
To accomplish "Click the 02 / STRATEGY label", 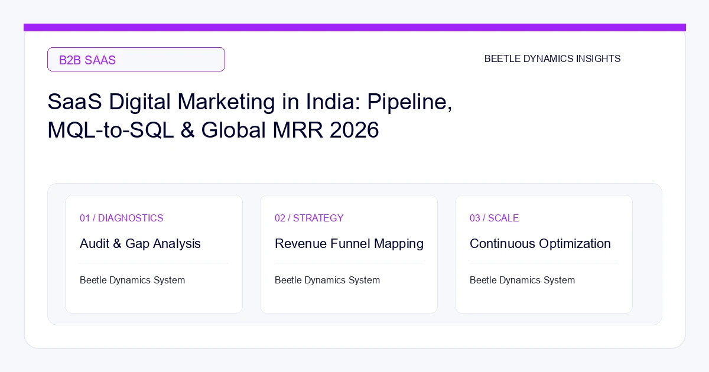I will tap(309, 218).
